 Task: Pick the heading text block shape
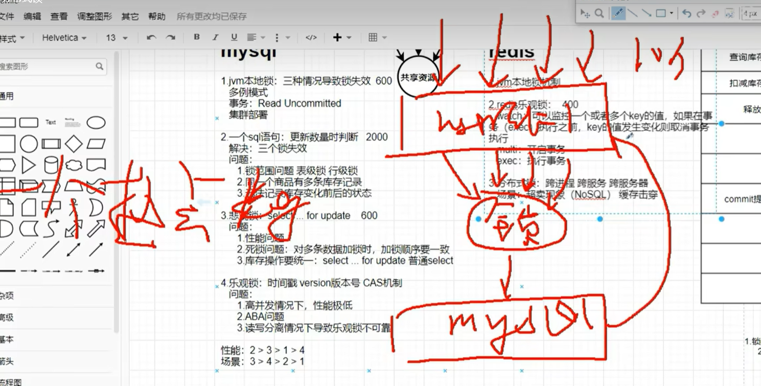point(73,122)
